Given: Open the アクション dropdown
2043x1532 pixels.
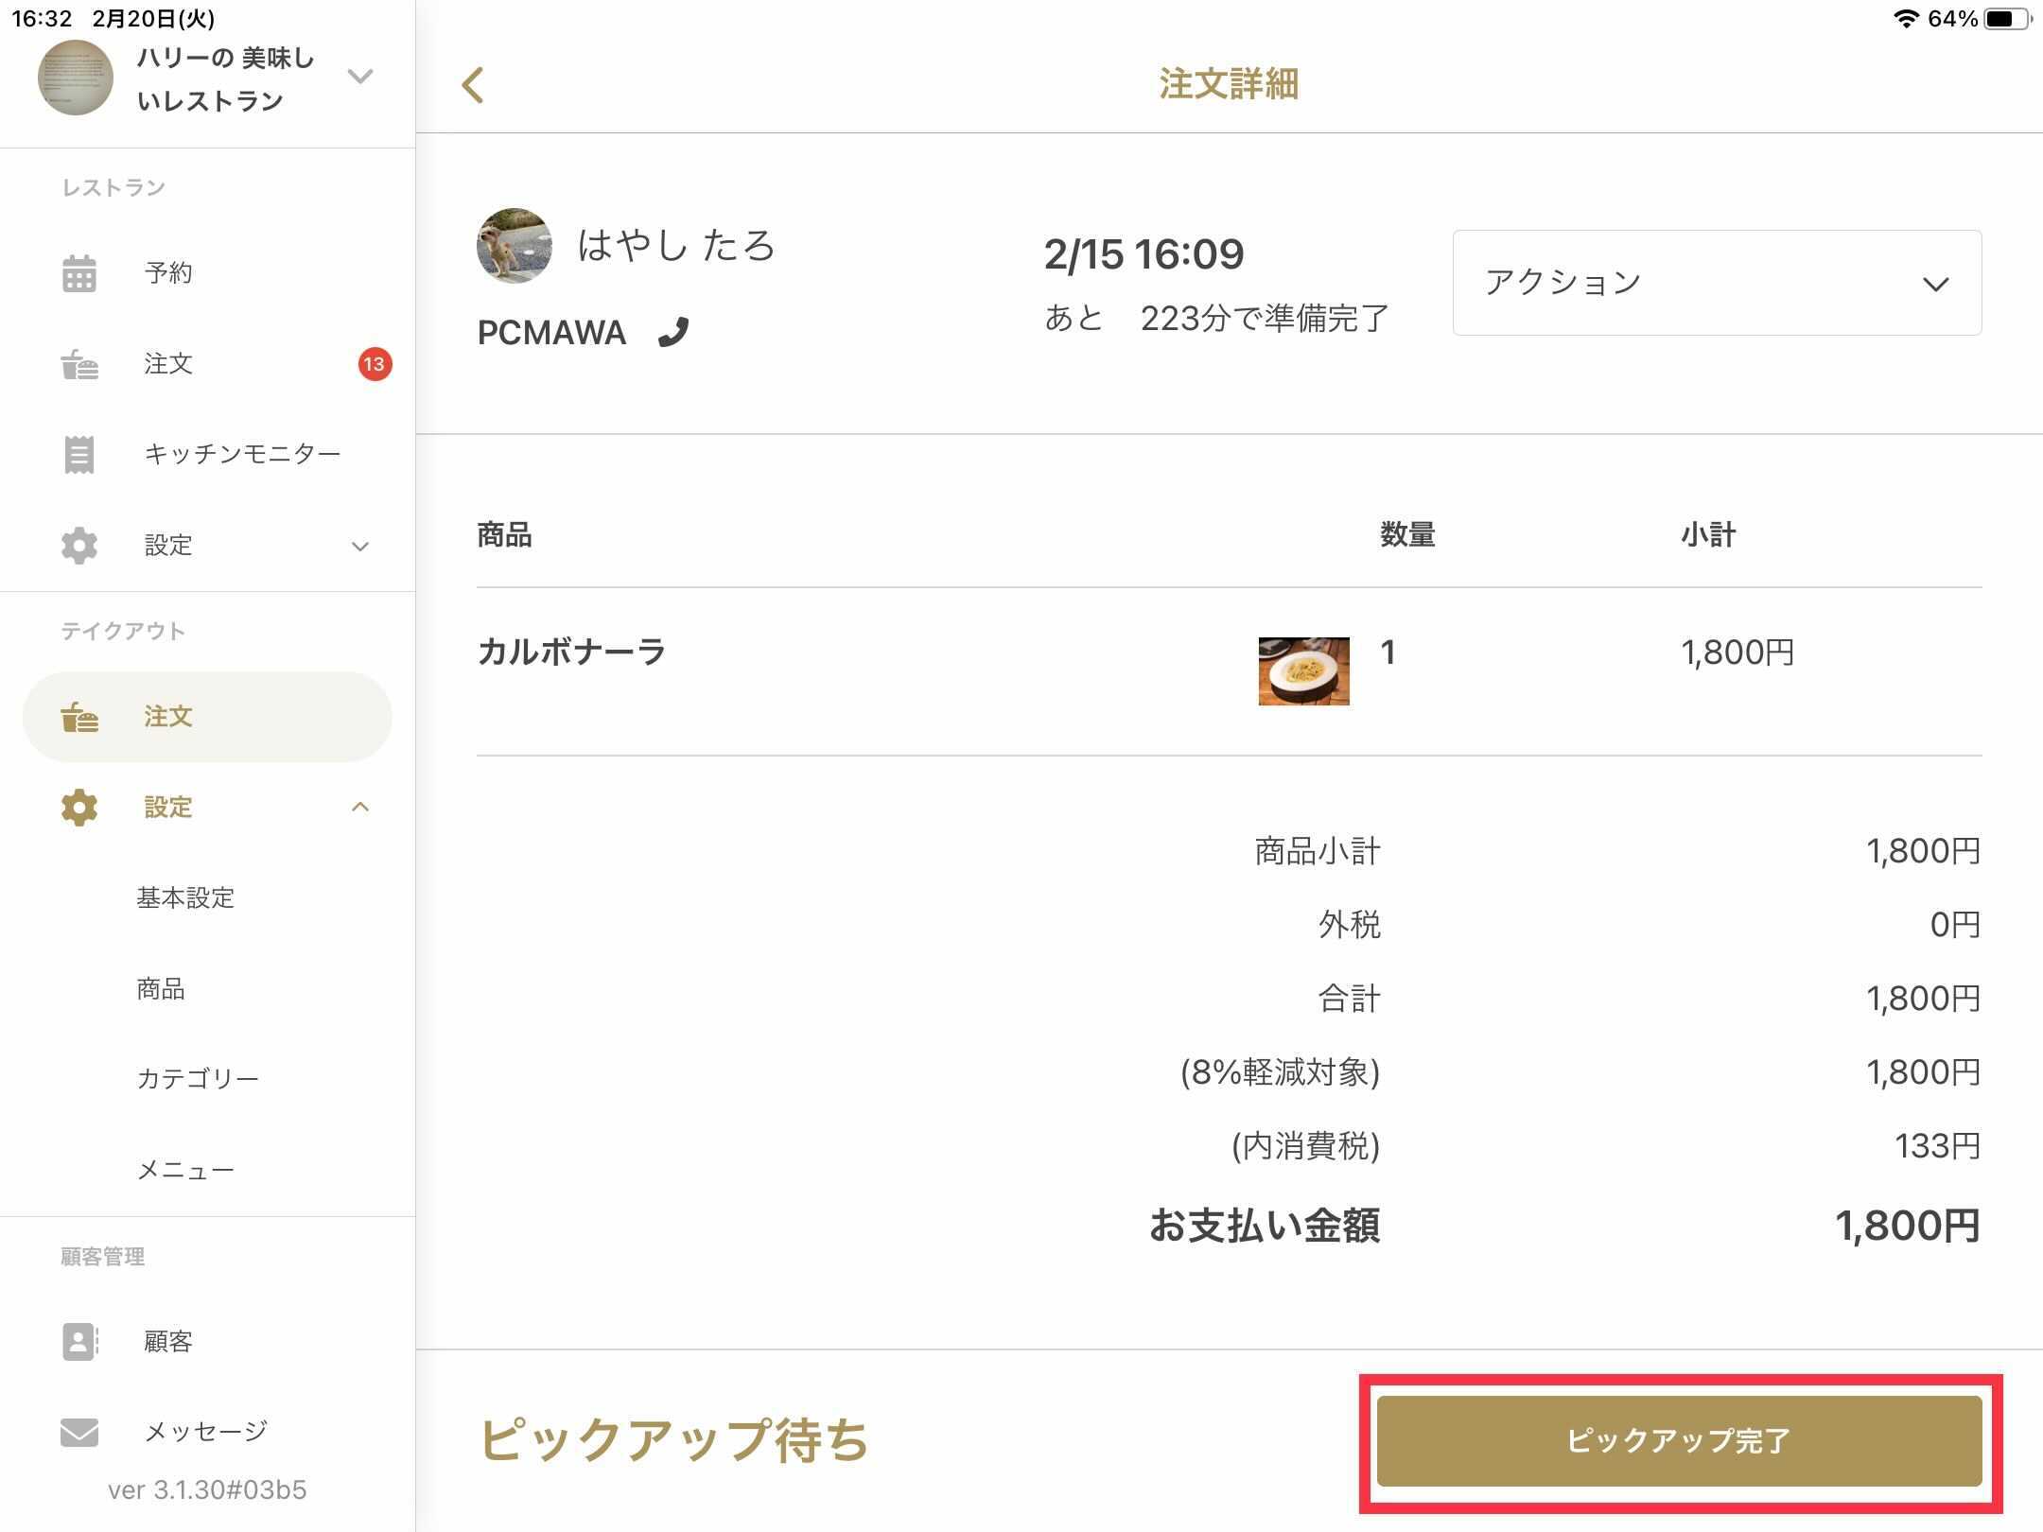Looking at the screenshot, I should [1717, 283].
